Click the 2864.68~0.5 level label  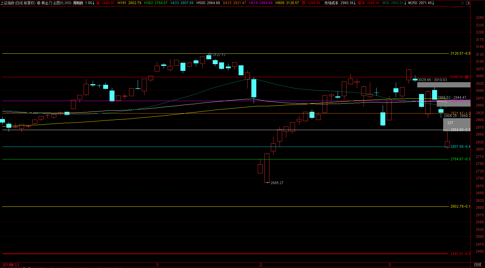[460, 130]
